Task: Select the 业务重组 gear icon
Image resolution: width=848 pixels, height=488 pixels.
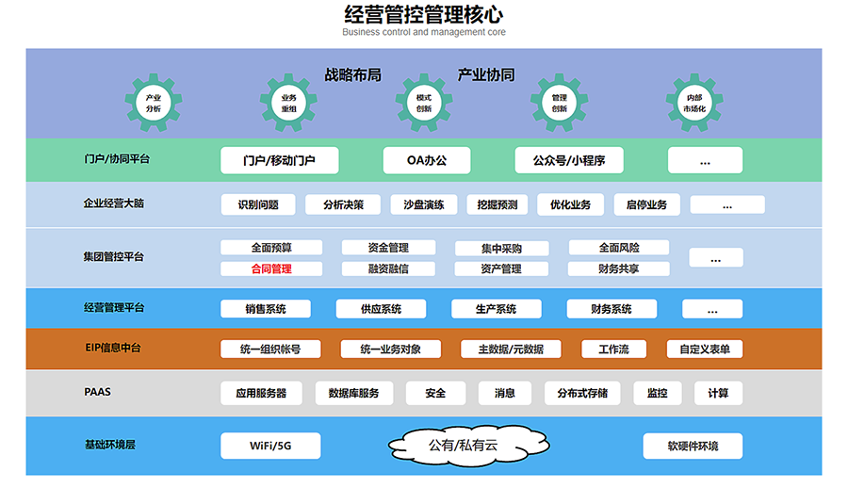Action: (x=288, y=103)
